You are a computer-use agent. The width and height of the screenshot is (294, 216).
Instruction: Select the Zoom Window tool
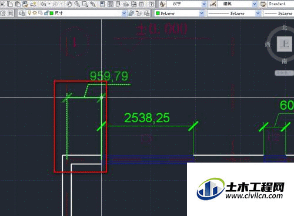[x=85, y=4]
